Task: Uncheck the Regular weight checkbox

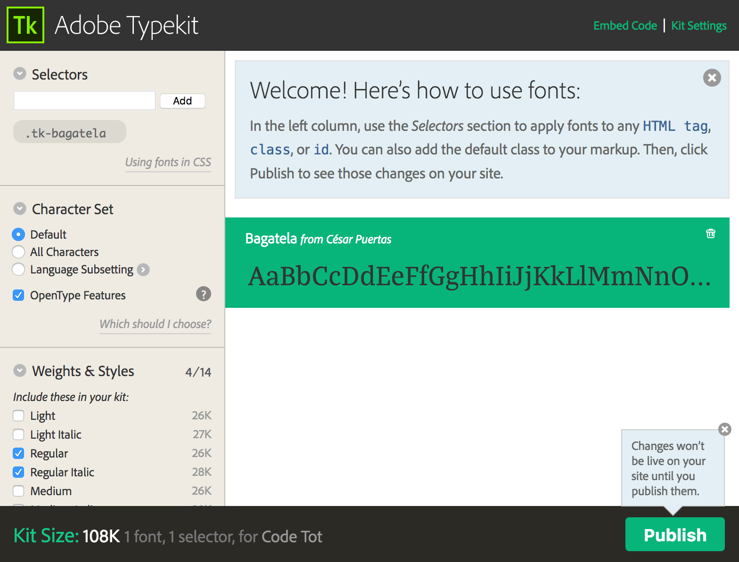Action: (18, 453)
